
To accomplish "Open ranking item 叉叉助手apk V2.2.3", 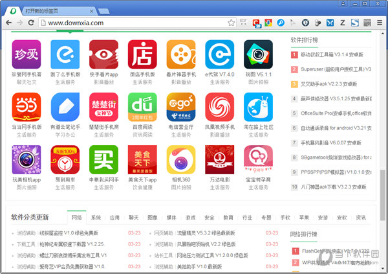I will coord(329,84).
